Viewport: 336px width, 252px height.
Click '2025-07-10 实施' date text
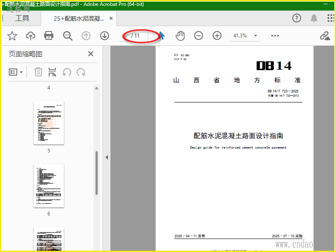click(x=287, y=236)
